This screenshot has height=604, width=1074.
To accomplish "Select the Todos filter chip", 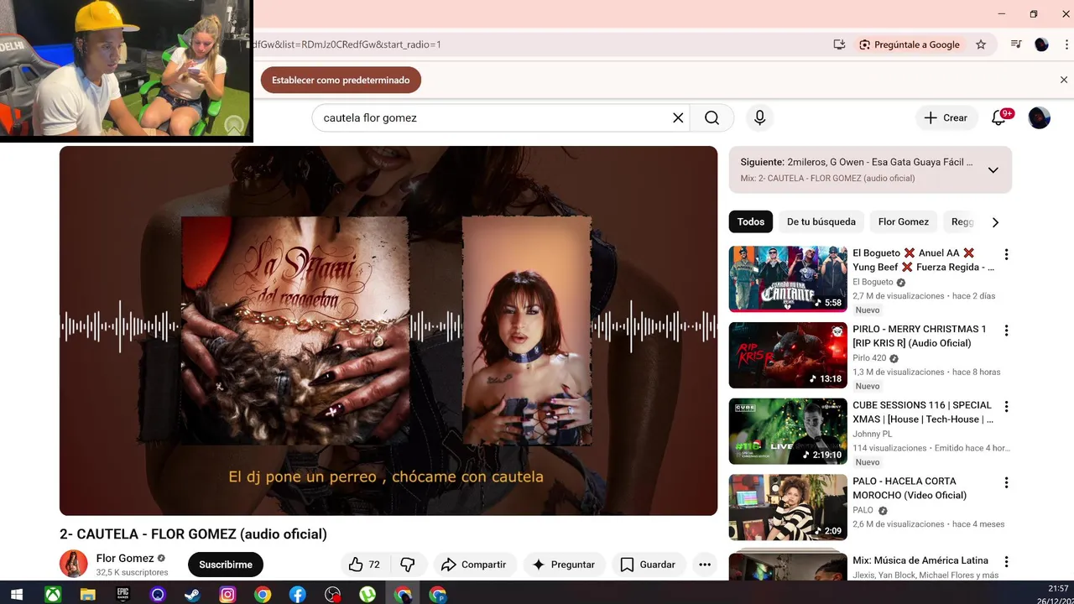I will [751, 222].
